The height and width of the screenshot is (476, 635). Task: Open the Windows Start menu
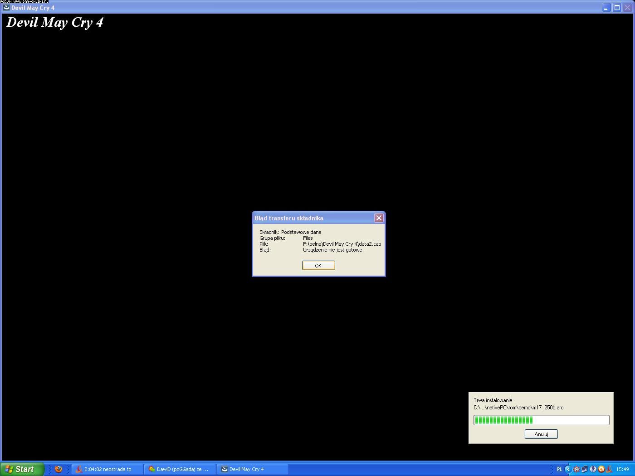point(22,469)
